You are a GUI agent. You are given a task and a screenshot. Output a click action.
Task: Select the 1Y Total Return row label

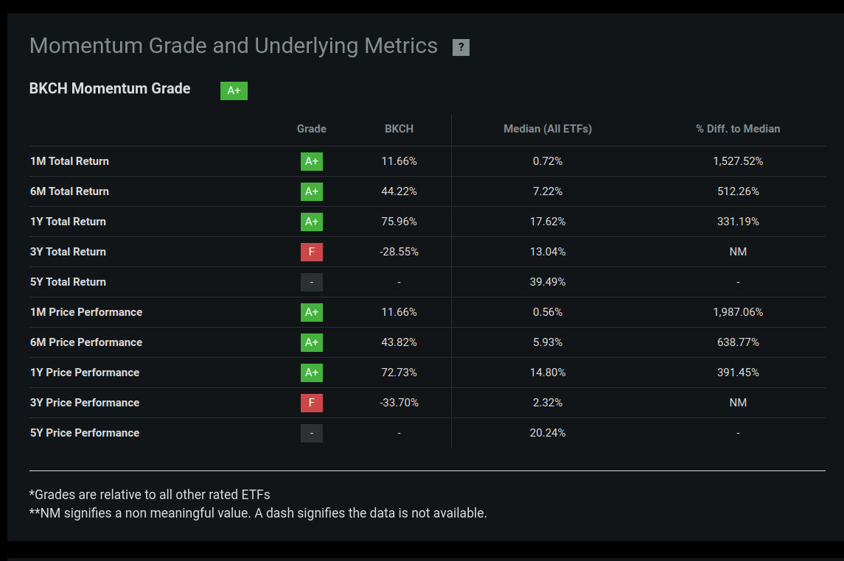tap(68, 222)
